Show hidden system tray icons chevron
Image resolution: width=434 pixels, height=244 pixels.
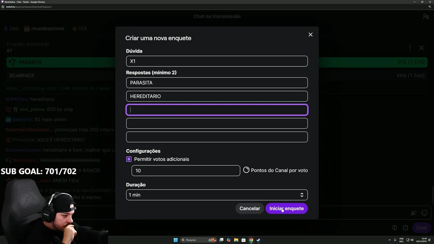[390, 240]
